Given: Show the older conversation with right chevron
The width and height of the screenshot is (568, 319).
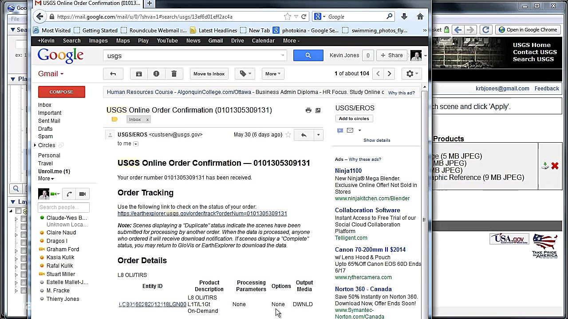Looking at the screenshot, I should (389, 74).
